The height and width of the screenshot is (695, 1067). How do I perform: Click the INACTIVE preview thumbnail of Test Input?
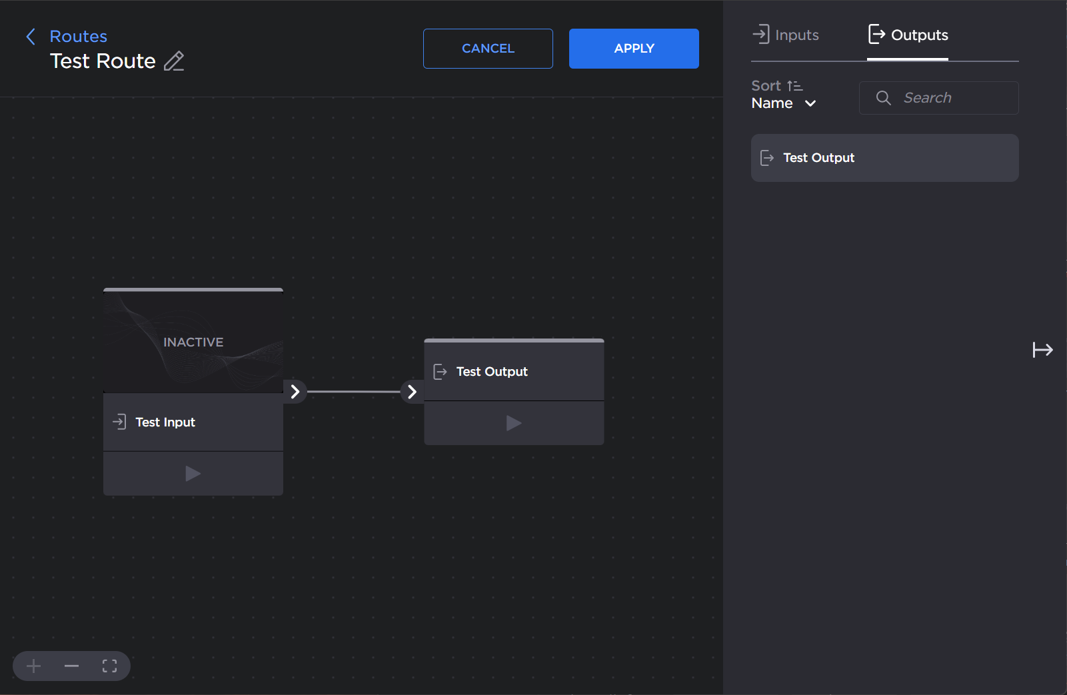193,342
